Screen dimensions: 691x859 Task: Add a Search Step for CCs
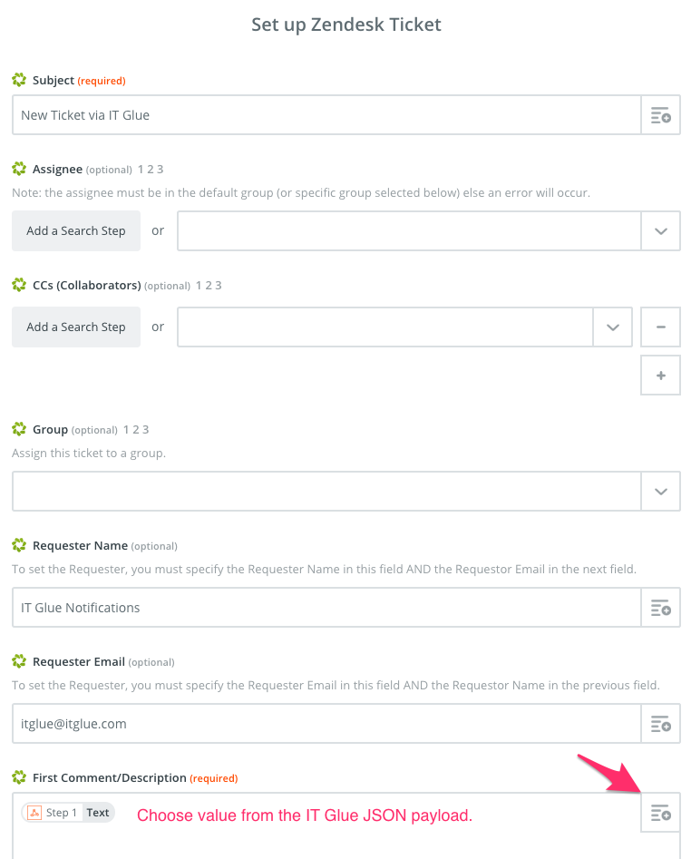[76, 327]
